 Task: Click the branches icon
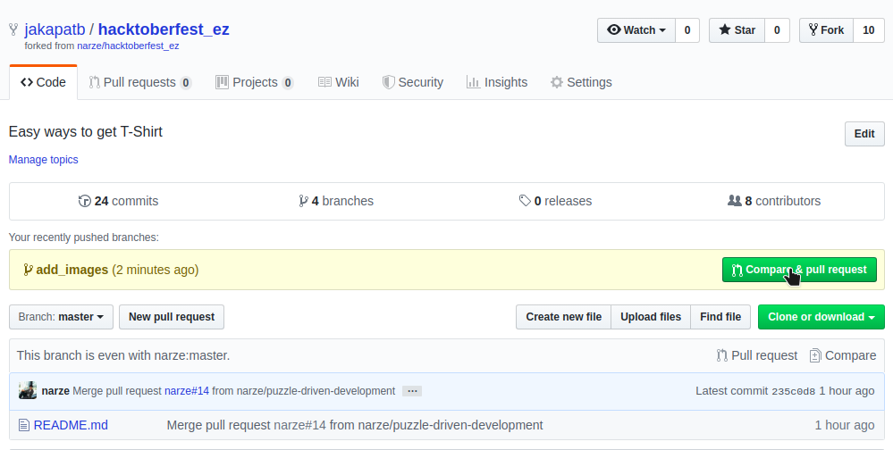pos(304,201)
